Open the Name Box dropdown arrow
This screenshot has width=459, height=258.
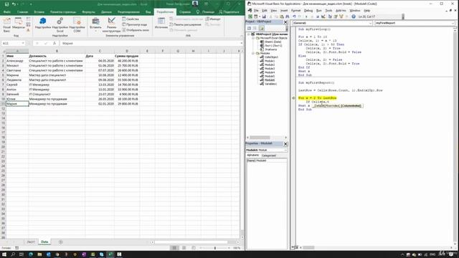23,43
